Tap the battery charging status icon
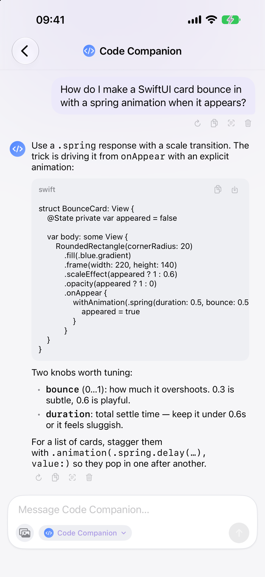Screen dimensions: 265x577 pos(231,20)
